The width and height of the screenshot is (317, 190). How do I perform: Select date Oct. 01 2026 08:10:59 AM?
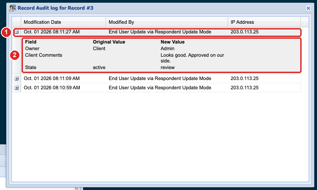[52, 88]
